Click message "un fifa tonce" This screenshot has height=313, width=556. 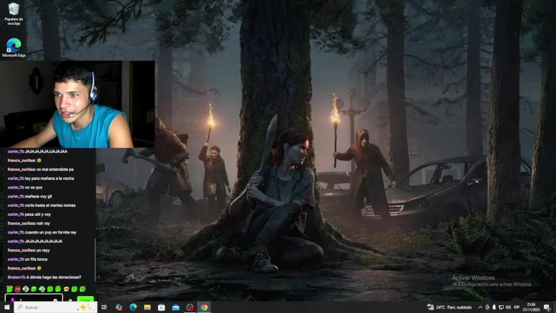[x=37, y=259]
